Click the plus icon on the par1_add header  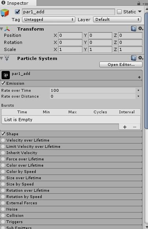[139, 77]
